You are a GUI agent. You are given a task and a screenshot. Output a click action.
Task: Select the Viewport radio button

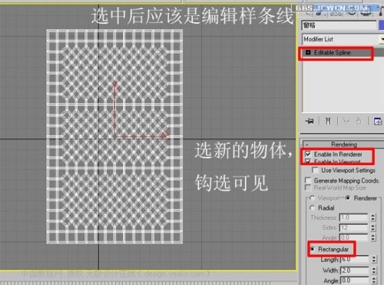tap(312, 198)
